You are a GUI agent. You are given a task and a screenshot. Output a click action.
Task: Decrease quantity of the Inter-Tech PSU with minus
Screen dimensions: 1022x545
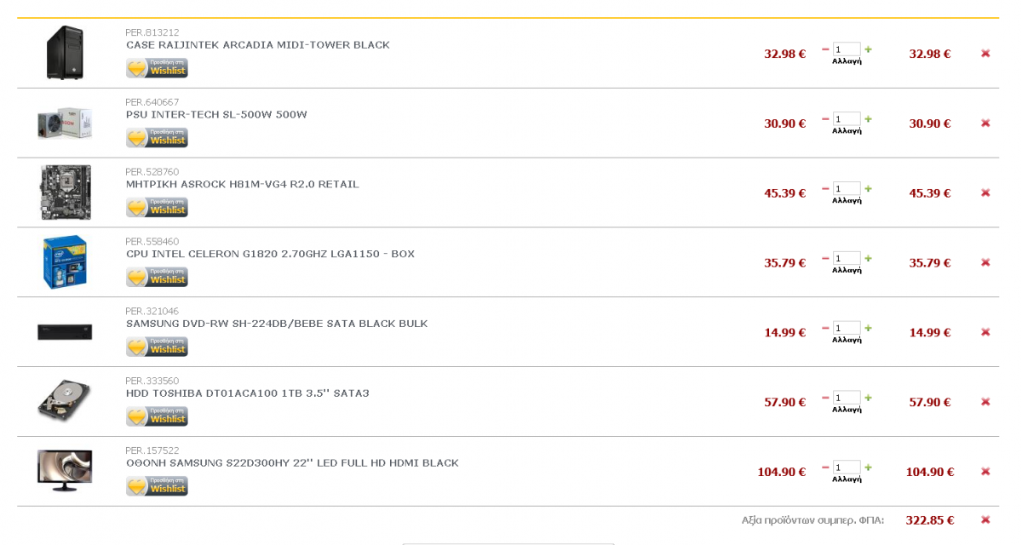coord(825,119)
